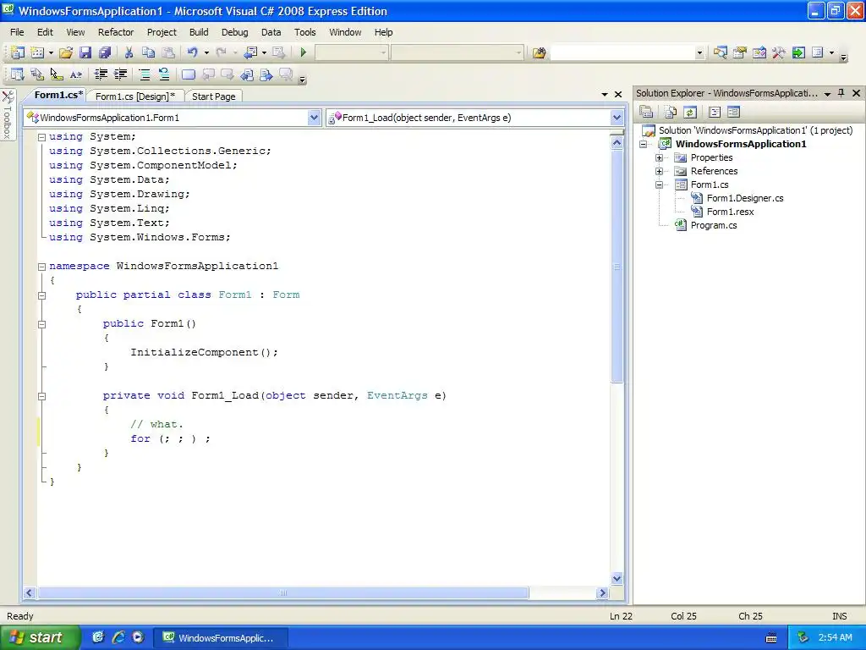Collapse the WindowsFormsApplication1 project node
This screenshot has width=866, height=650.
tap(644, 144)
